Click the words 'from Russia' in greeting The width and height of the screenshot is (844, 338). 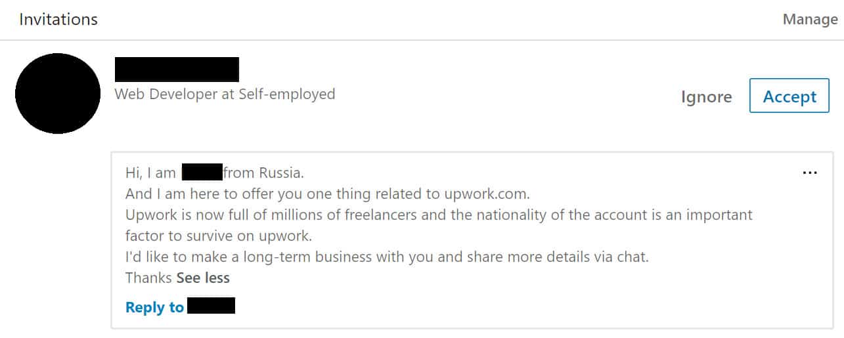click(263, 173)
